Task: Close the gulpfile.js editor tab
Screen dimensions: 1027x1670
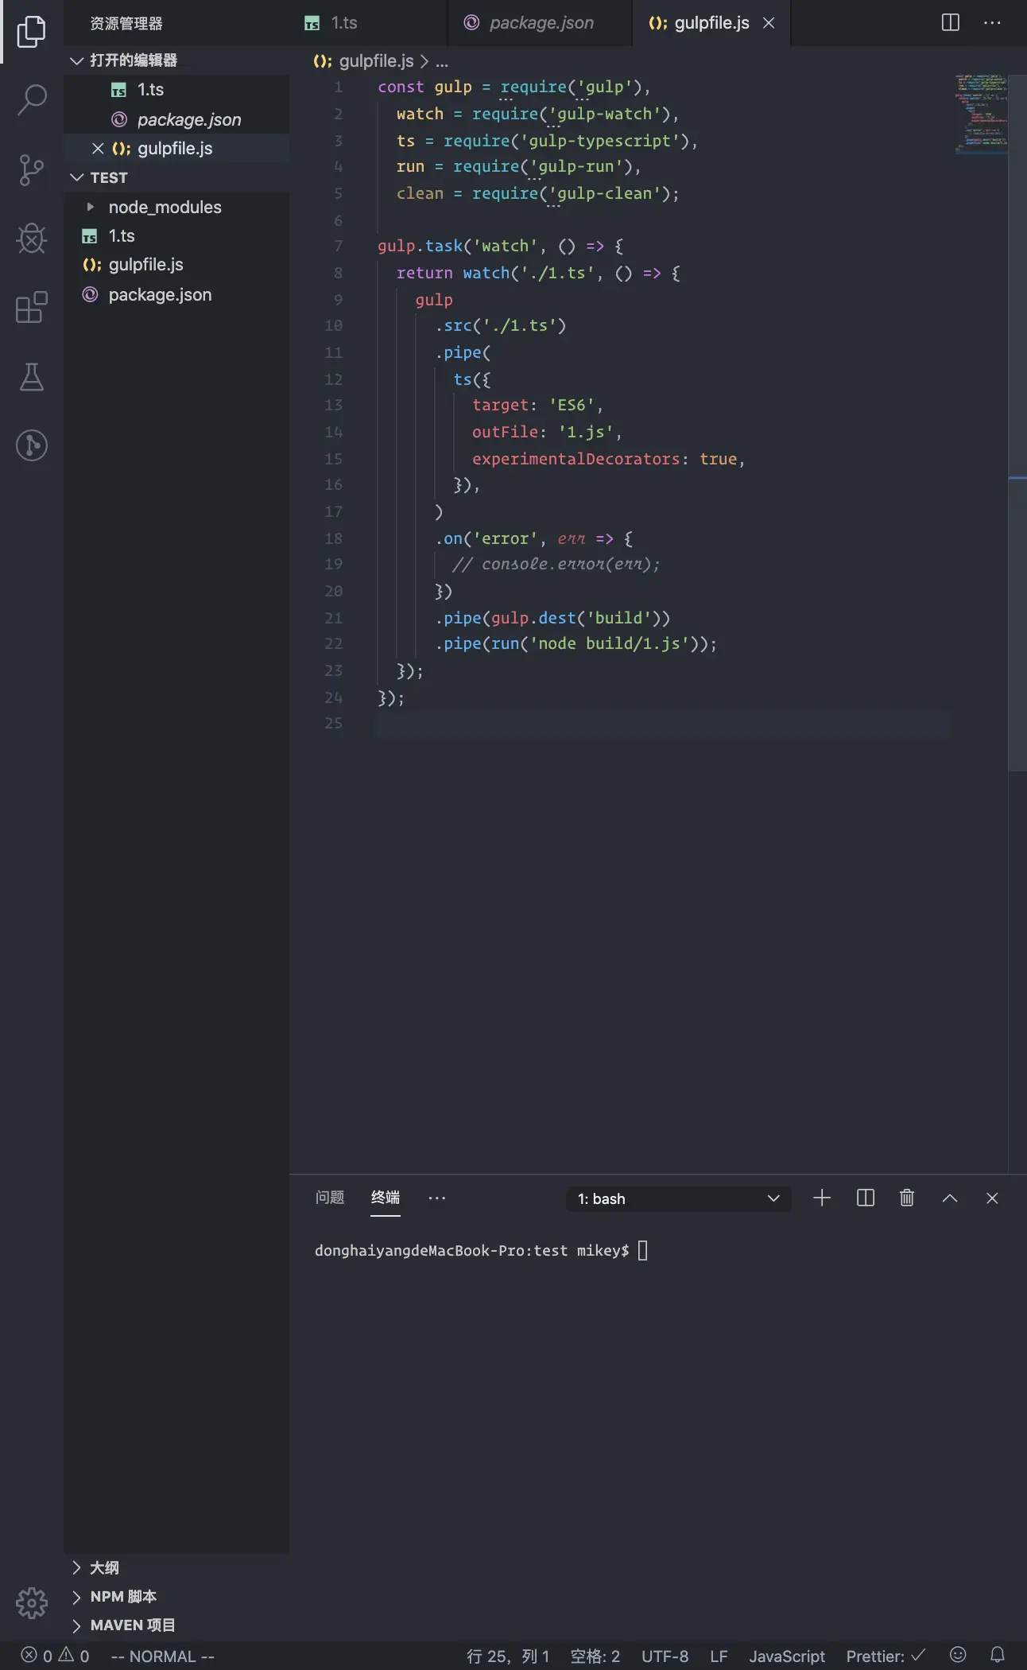Action: (769, 23)
